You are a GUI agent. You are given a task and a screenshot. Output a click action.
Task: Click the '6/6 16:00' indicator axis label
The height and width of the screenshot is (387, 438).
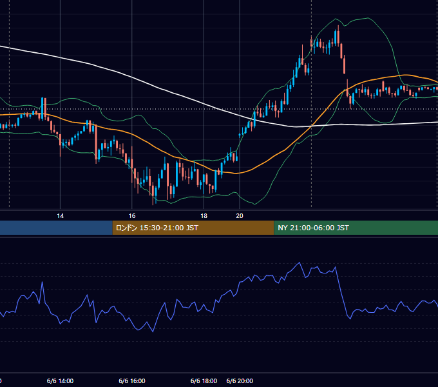(132, 381)
